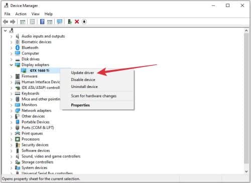Open the View menu
Screen dimensions: 251x183
pos(36,14)
